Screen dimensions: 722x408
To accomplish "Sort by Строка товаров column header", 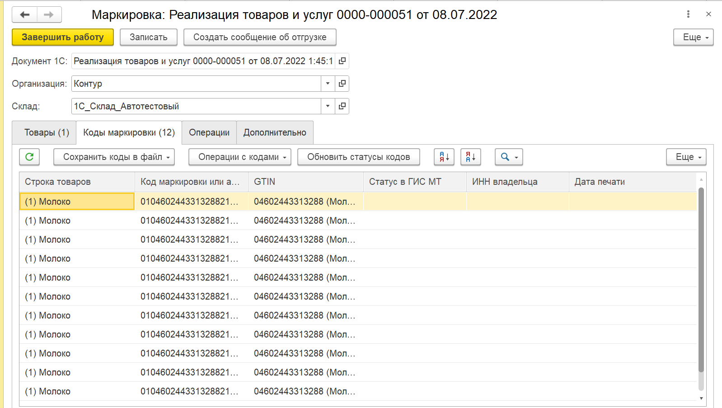I will click(x=77, y=182).
